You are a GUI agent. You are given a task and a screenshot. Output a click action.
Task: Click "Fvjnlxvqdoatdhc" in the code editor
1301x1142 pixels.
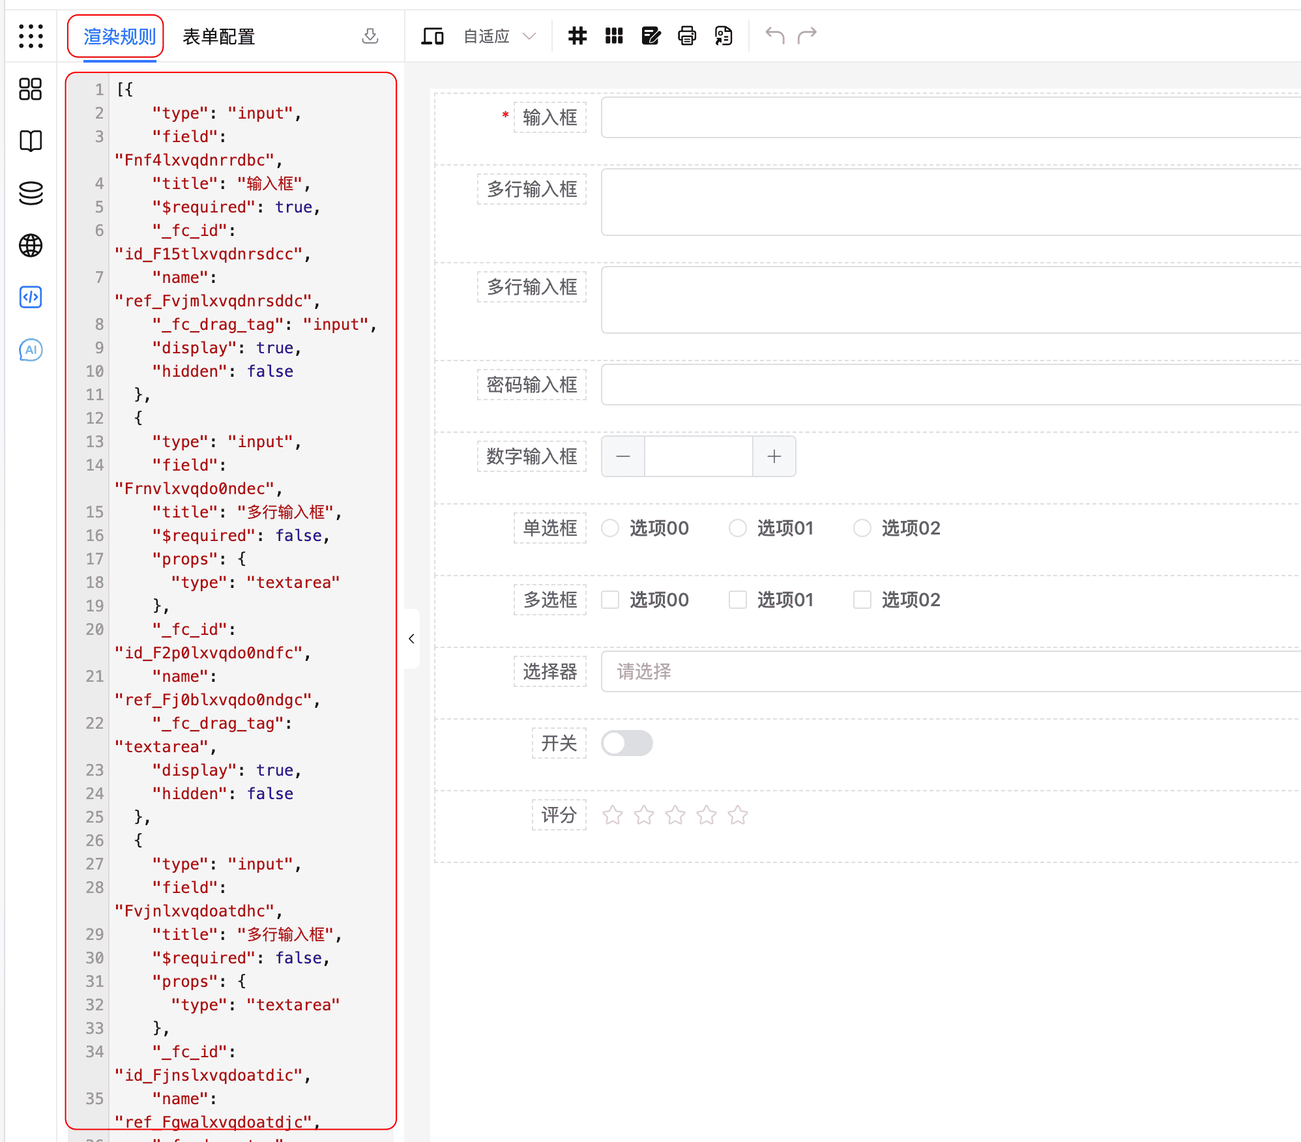(194, 911)
